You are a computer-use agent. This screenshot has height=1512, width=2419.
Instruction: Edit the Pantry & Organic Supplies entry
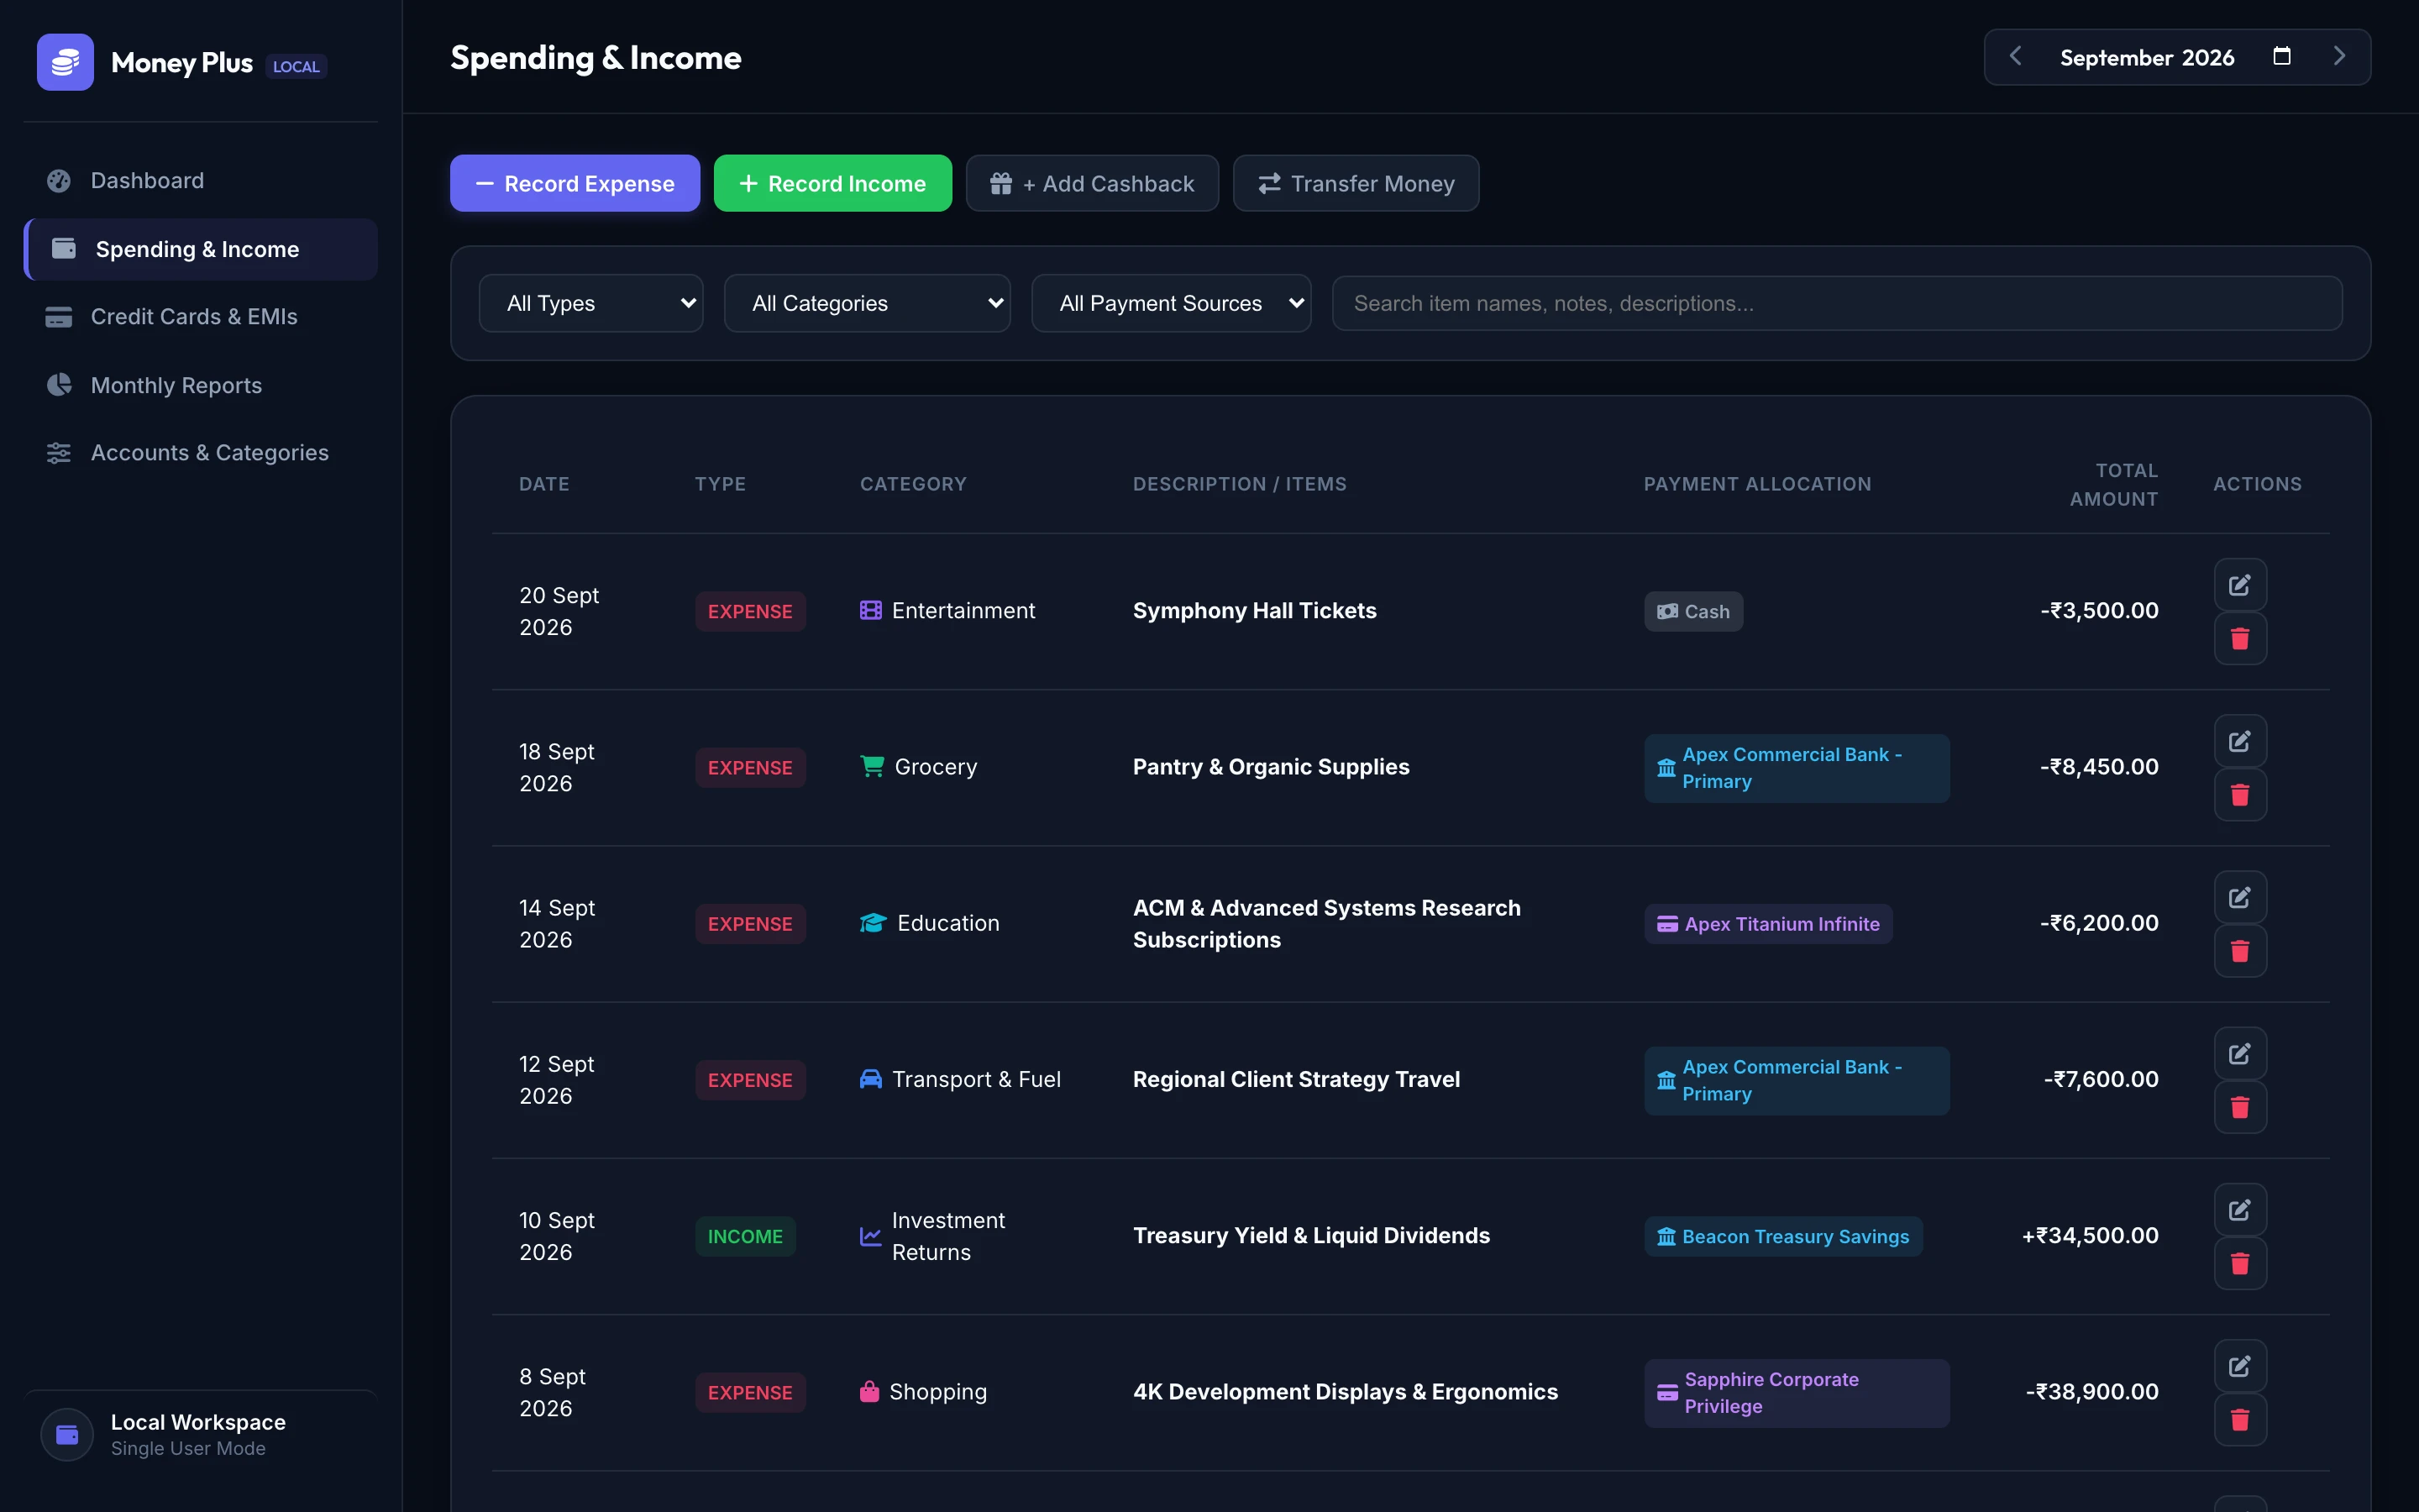(x=2239, y=741)
